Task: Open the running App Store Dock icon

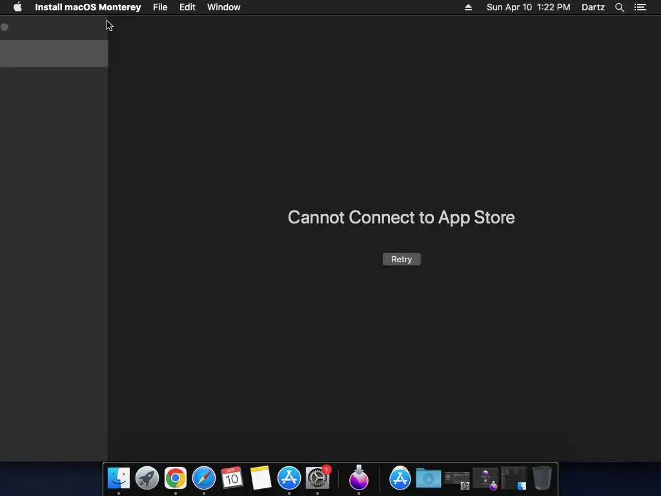Action: pos(289,479)
